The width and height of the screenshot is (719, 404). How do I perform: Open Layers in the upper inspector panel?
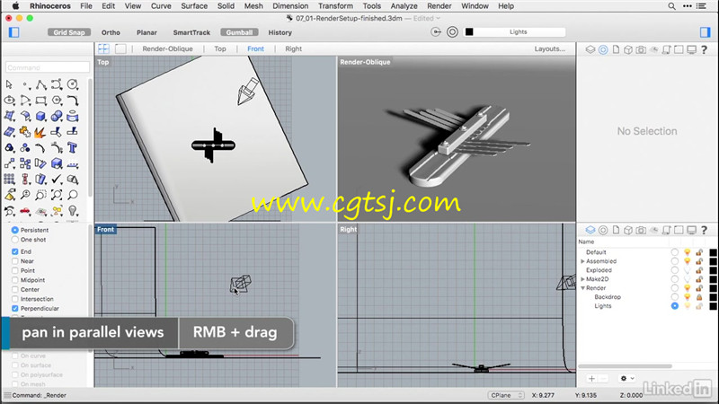coord(590,49)
